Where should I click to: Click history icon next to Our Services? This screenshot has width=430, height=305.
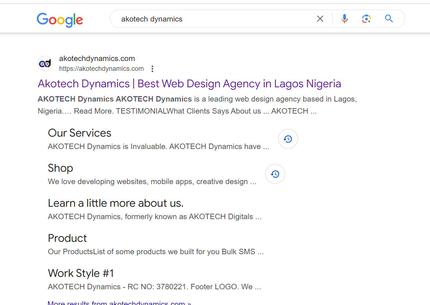click(288, 139)
